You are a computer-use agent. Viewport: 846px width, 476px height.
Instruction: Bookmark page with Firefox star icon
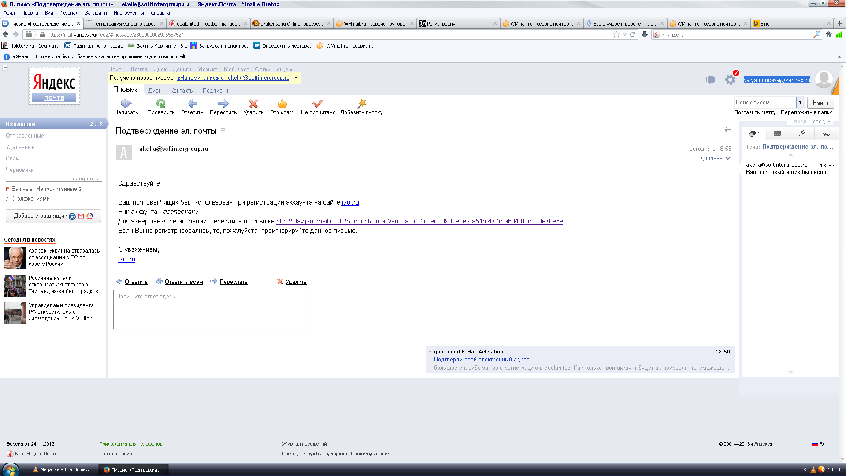click(616, 35)
